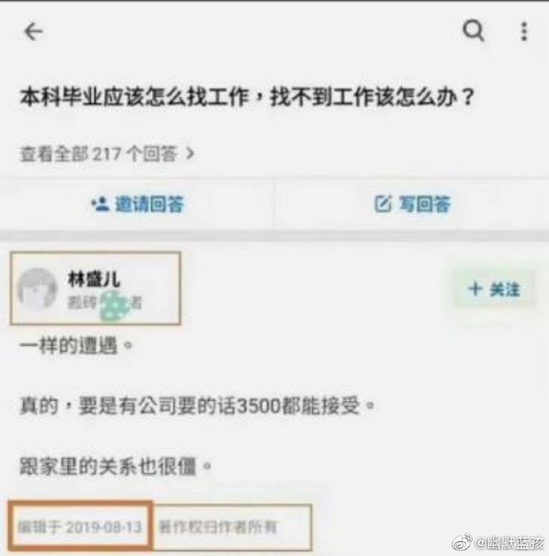Tap the Weibo logo watermark

tap(462, 542)
